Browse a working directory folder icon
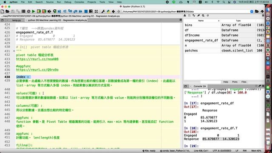Viewport: 272px width, 153px height. [x=257, y=11]
